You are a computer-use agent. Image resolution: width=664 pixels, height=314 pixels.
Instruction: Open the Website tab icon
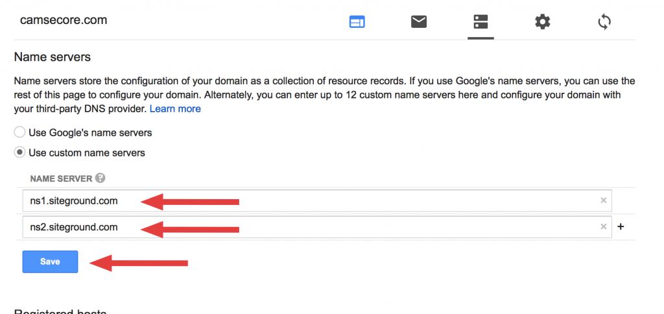357,22
